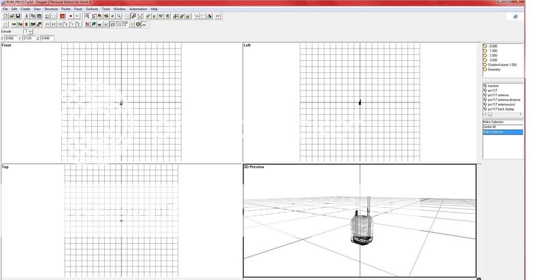Toggle the YZ plane lock button
The image size is (541, 280).
click(60, 24)
